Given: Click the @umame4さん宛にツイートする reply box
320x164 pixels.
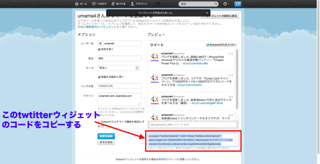Looking at the screenshot, I should pyautogui.click(x=193, y=124).
